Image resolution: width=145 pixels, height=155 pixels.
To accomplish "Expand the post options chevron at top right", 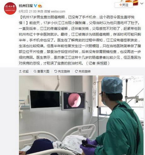I will click(142, 4).
